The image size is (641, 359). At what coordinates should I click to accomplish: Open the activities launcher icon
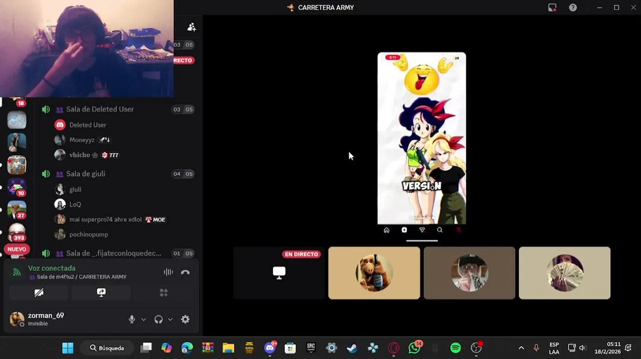[164, 293]
